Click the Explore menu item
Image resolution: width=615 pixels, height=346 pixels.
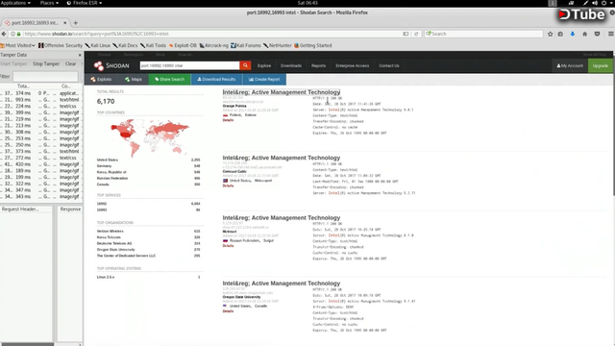(x=264, y=65)
